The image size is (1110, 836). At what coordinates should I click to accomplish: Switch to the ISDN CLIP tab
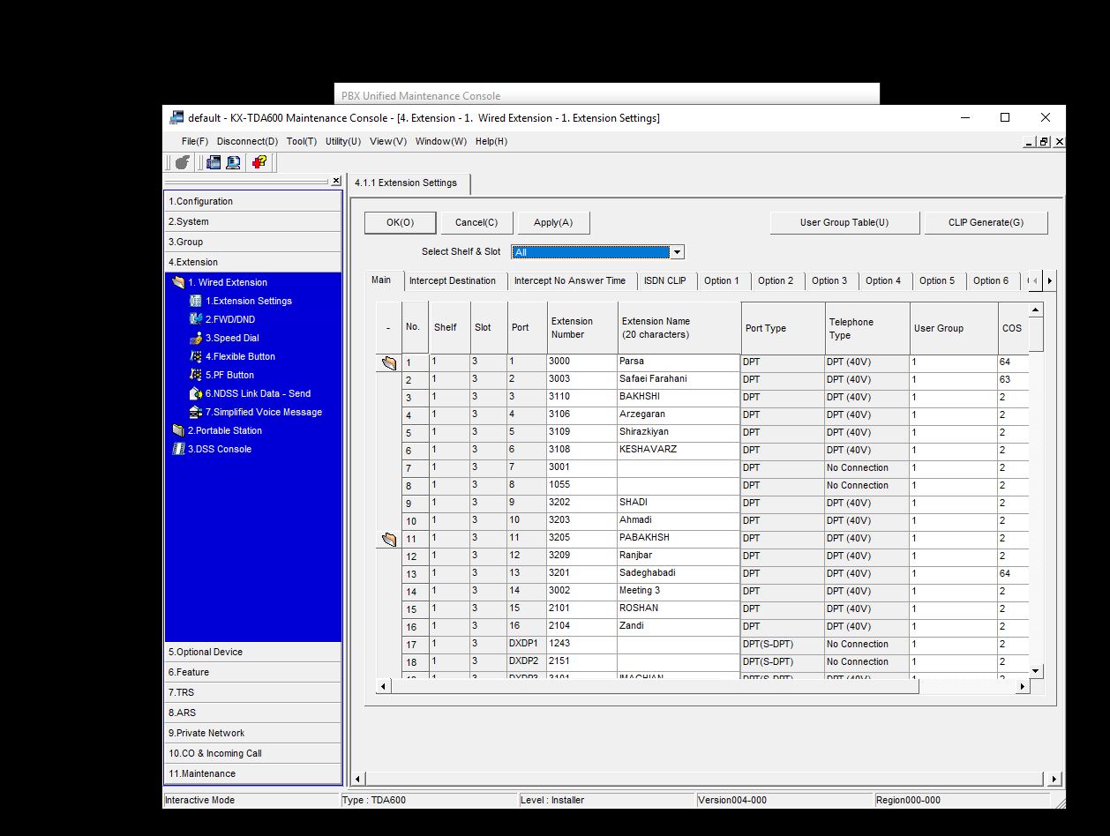664,280
